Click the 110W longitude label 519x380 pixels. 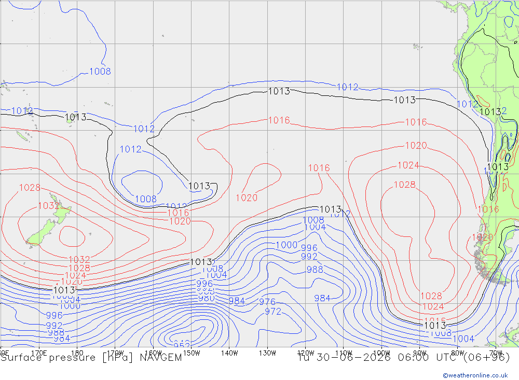(x=344, y=353)
